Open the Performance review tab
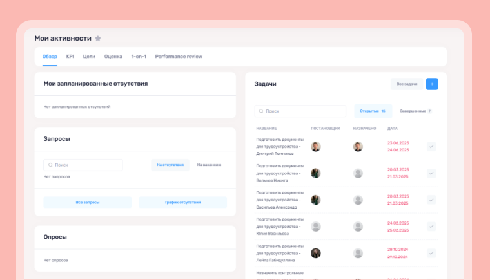This screenshot has width=490, height=280. coord(179,57)
